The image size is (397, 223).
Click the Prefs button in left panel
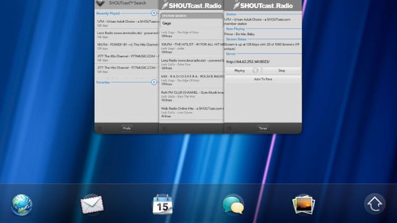(127, 128)
